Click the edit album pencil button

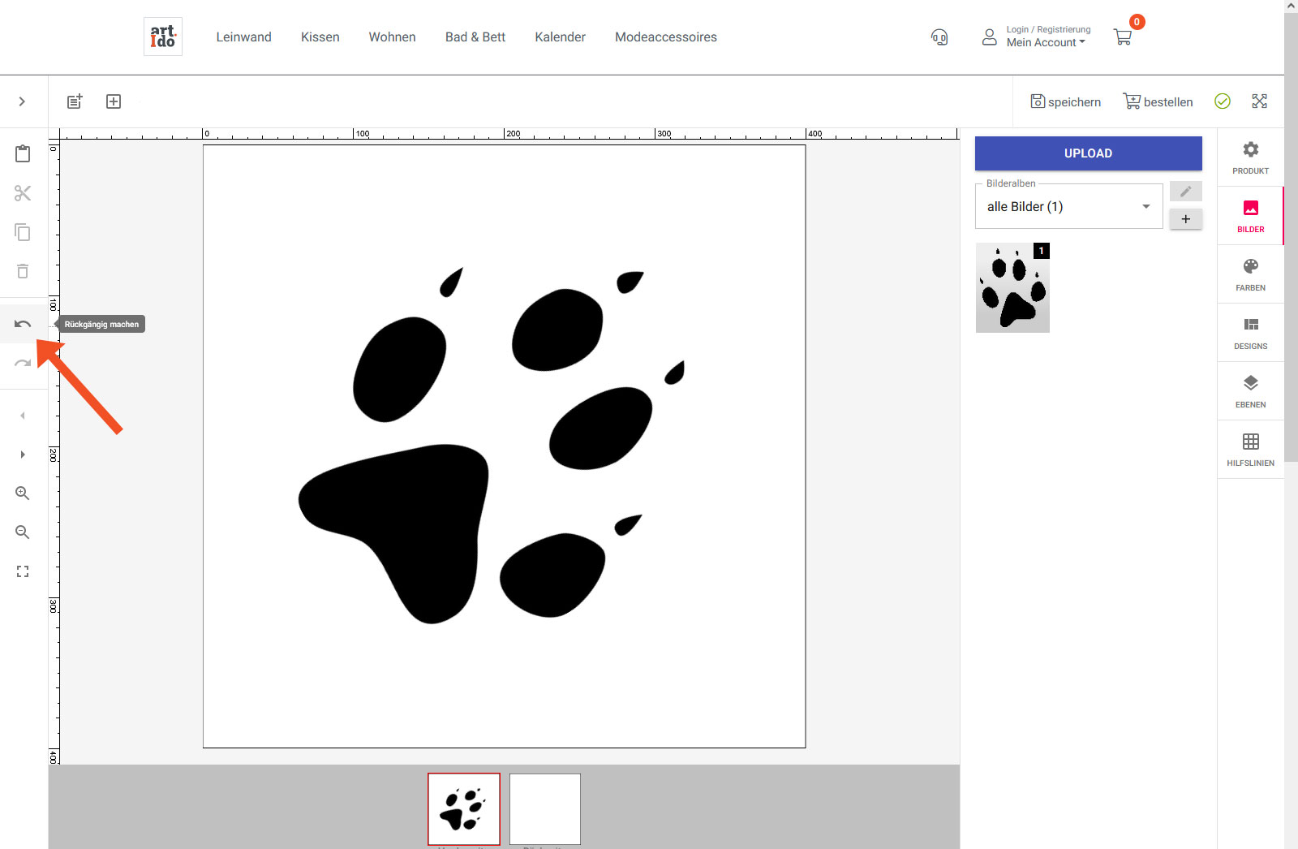(x=1186, y=192)
